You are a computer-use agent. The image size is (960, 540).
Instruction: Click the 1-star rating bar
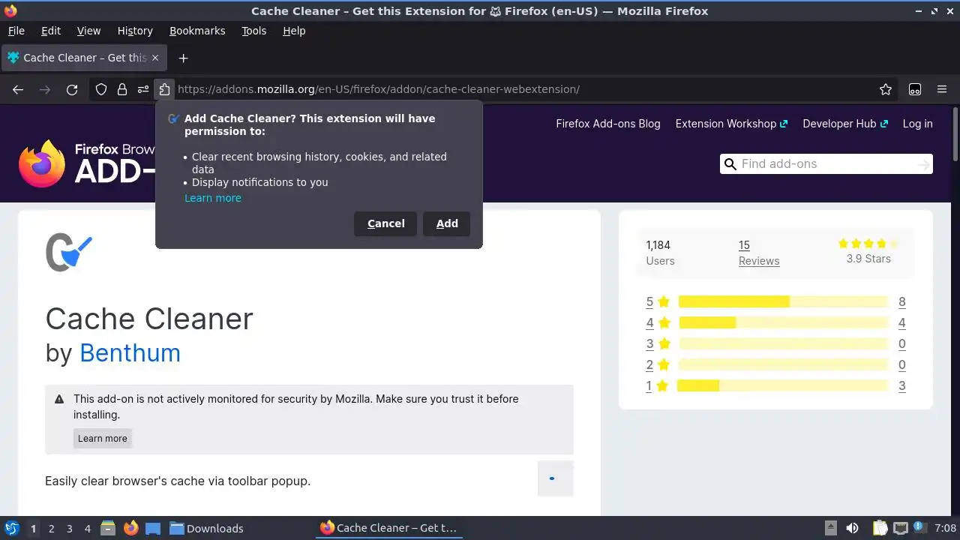(783, 385)
